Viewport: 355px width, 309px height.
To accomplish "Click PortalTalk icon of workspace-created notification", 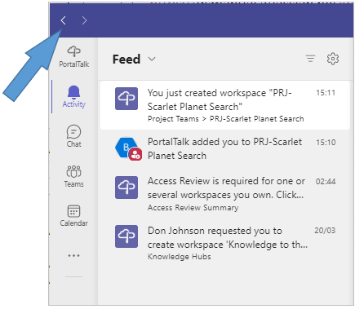I will pyautogui.click(x=126, y=99).
